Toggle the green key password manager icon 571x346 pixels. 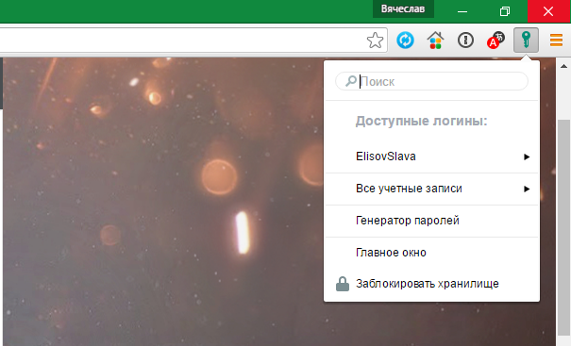pyautogui.click(x=526, y=40)
